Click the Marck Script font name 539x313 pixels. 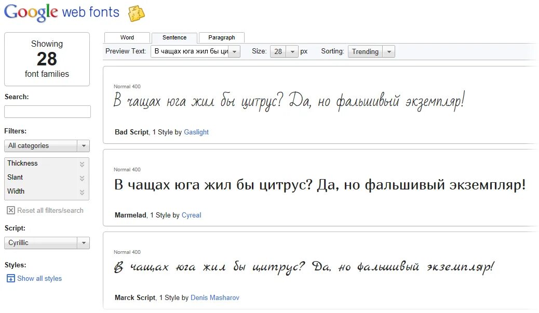point(135,298)
